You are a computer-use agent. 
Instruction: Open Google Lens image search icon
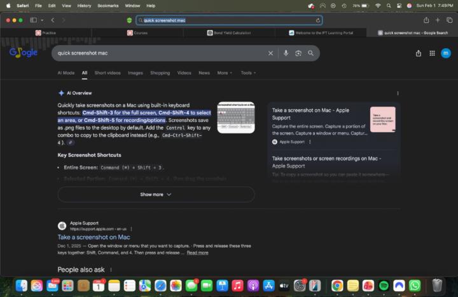(x=298, y=53)
